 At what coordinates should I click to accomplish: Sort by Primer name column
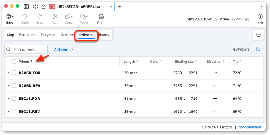pyautogui.click(x=26, y=61)
